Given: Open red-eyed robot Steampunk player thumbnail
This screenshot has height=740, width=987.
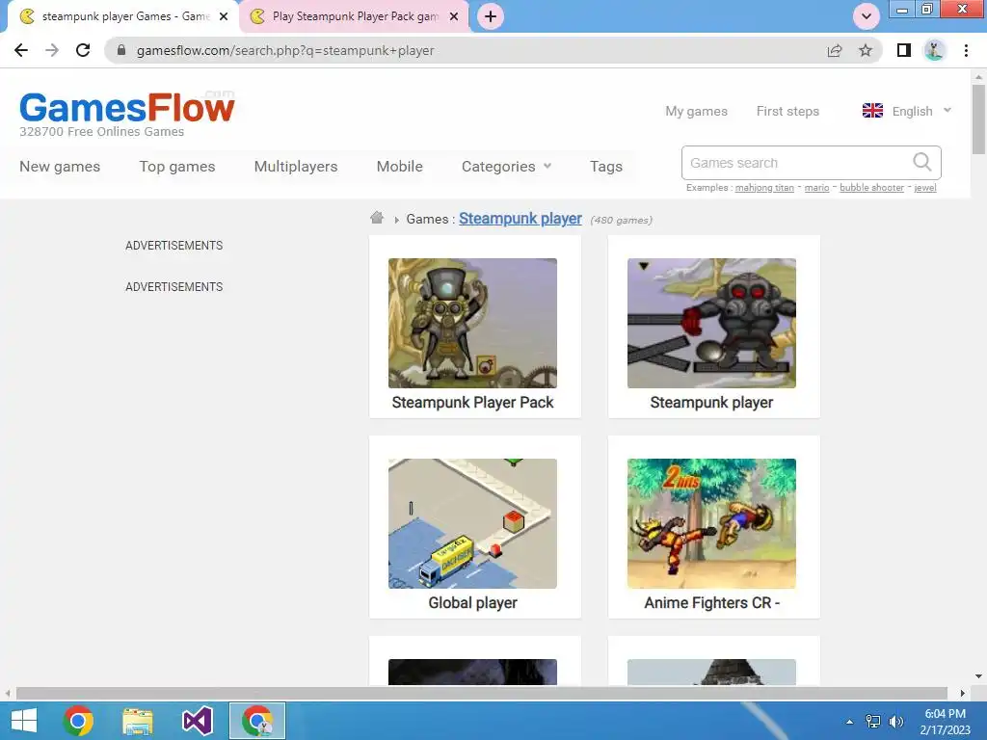Looking at the screenshot, I should tap(711, 323).
